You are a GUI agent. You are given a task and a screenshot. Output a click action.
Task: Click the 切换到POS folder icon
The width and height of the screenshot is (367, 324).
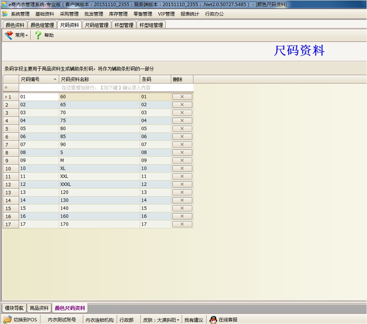click(7, 320)
